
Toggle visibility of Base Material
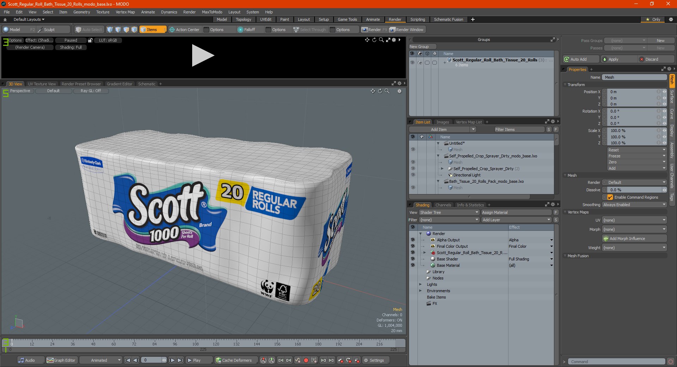click(413, 265)
